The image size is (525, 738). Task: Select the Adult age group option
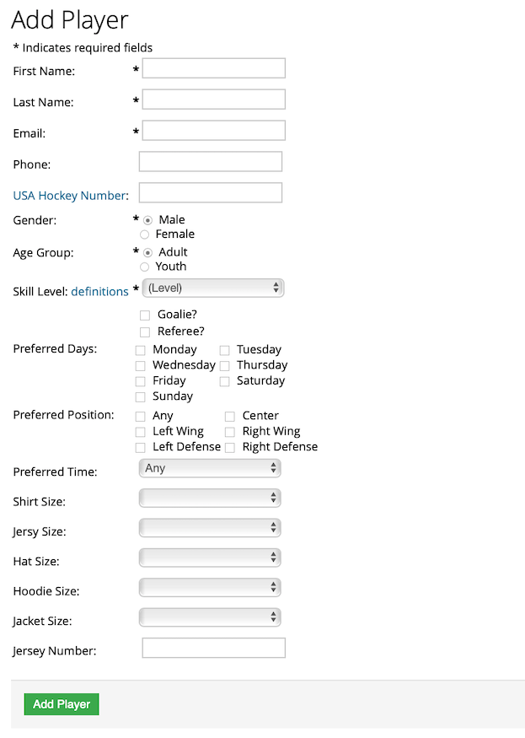click(147, 251)
